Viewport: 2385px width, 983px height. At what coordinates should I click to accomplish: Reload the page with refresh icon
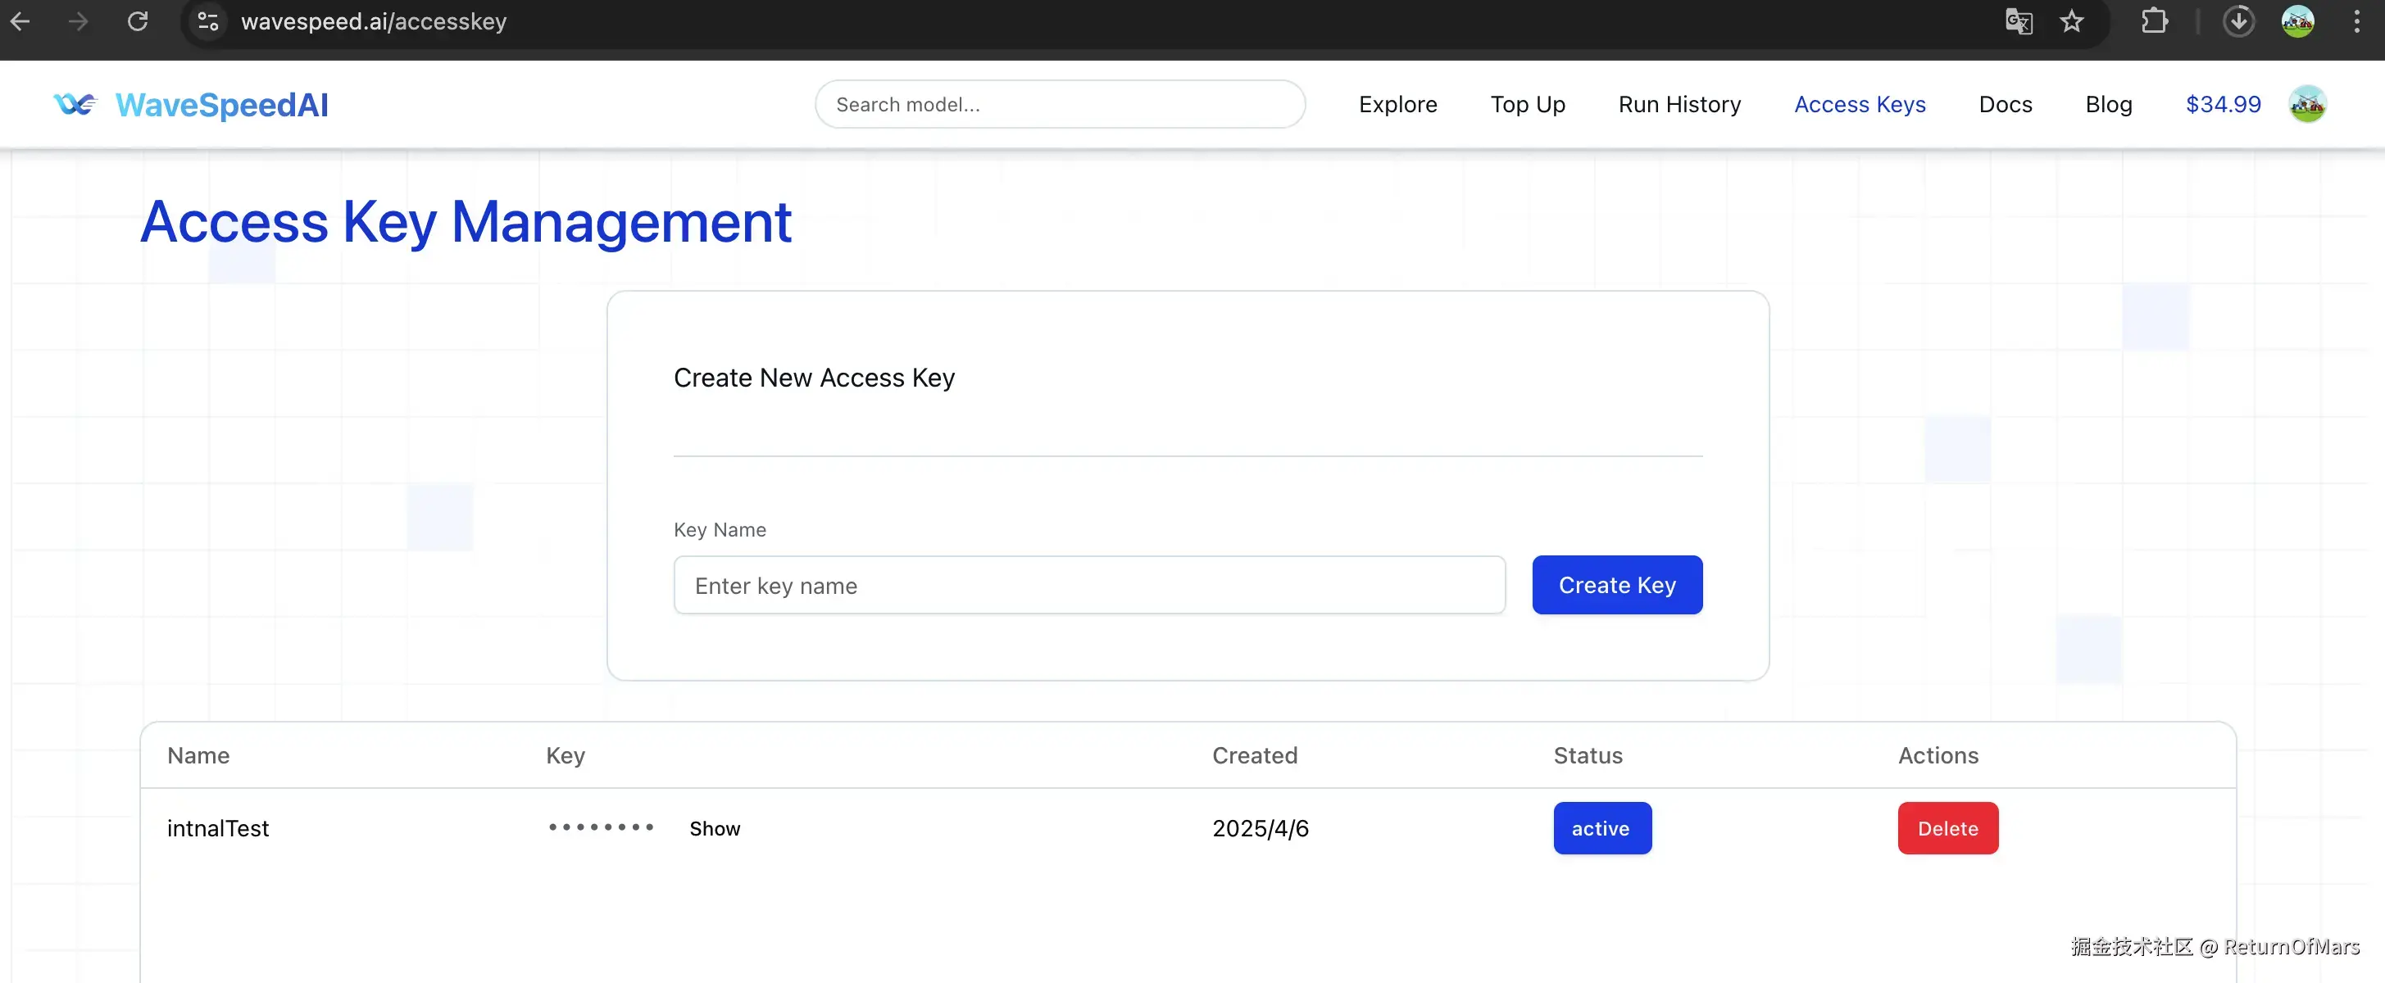[138, 21]
